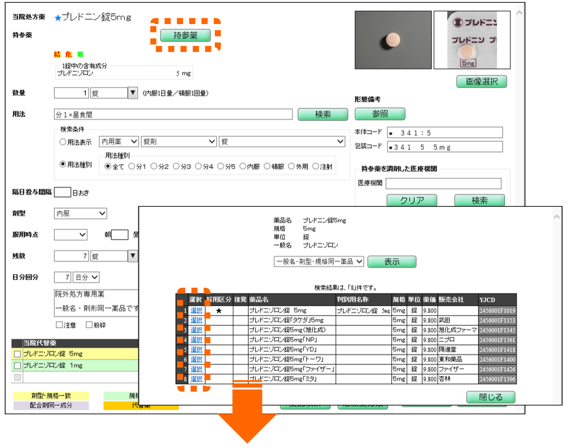This screenshot has width=575, height=448.
Task: Check the 注意 checkbox
Action: 60,325
